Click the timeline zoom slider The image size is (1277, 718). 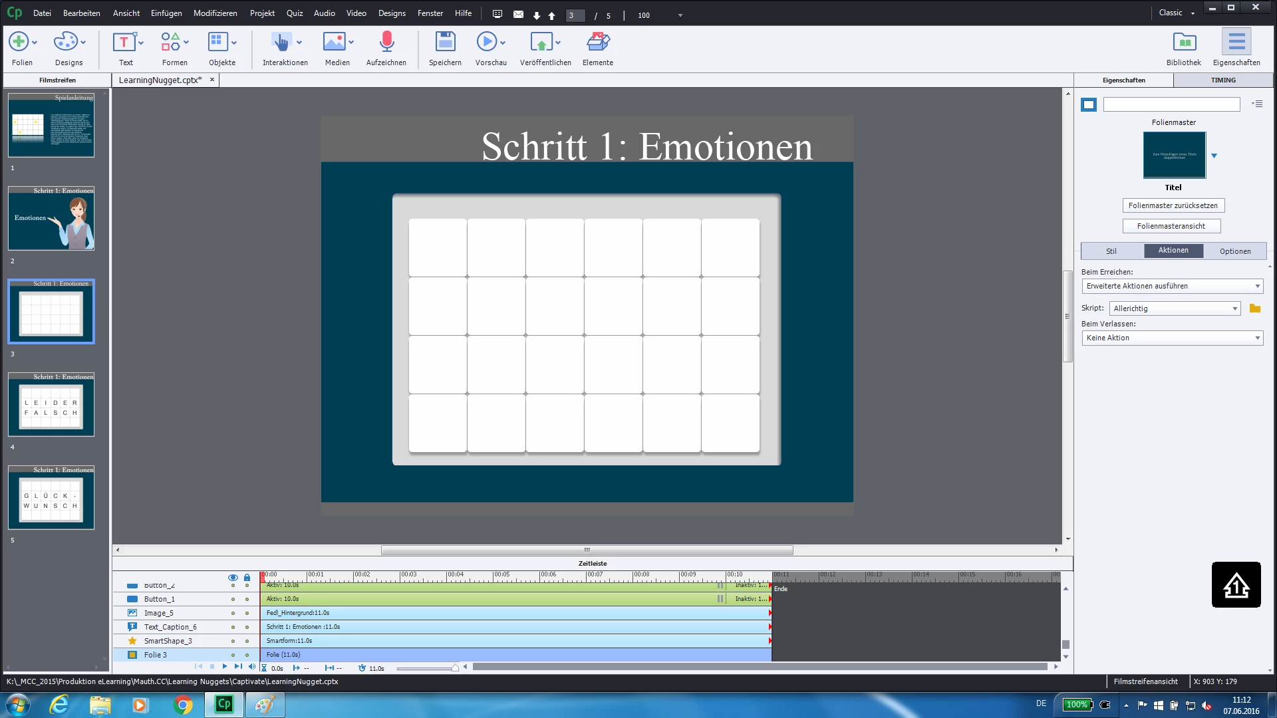(x=426, y=668)
